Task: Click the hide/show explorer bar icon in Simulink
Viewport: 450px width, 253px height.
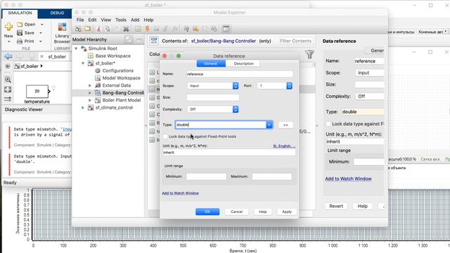Action: pyautogui.click(x=8, y=66)
